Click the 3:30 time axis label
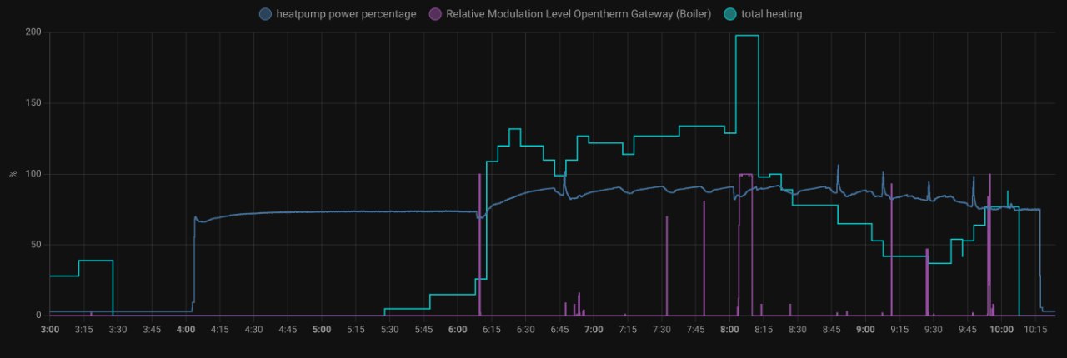The image size is (1067, 358). point(118,330)
